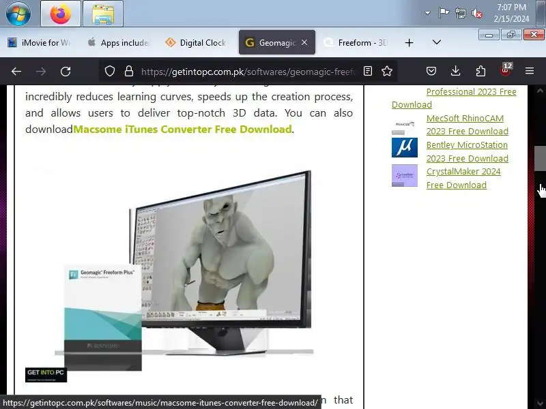
Task: Open a new tab with plus button
Action: click(x=409, y=42)
